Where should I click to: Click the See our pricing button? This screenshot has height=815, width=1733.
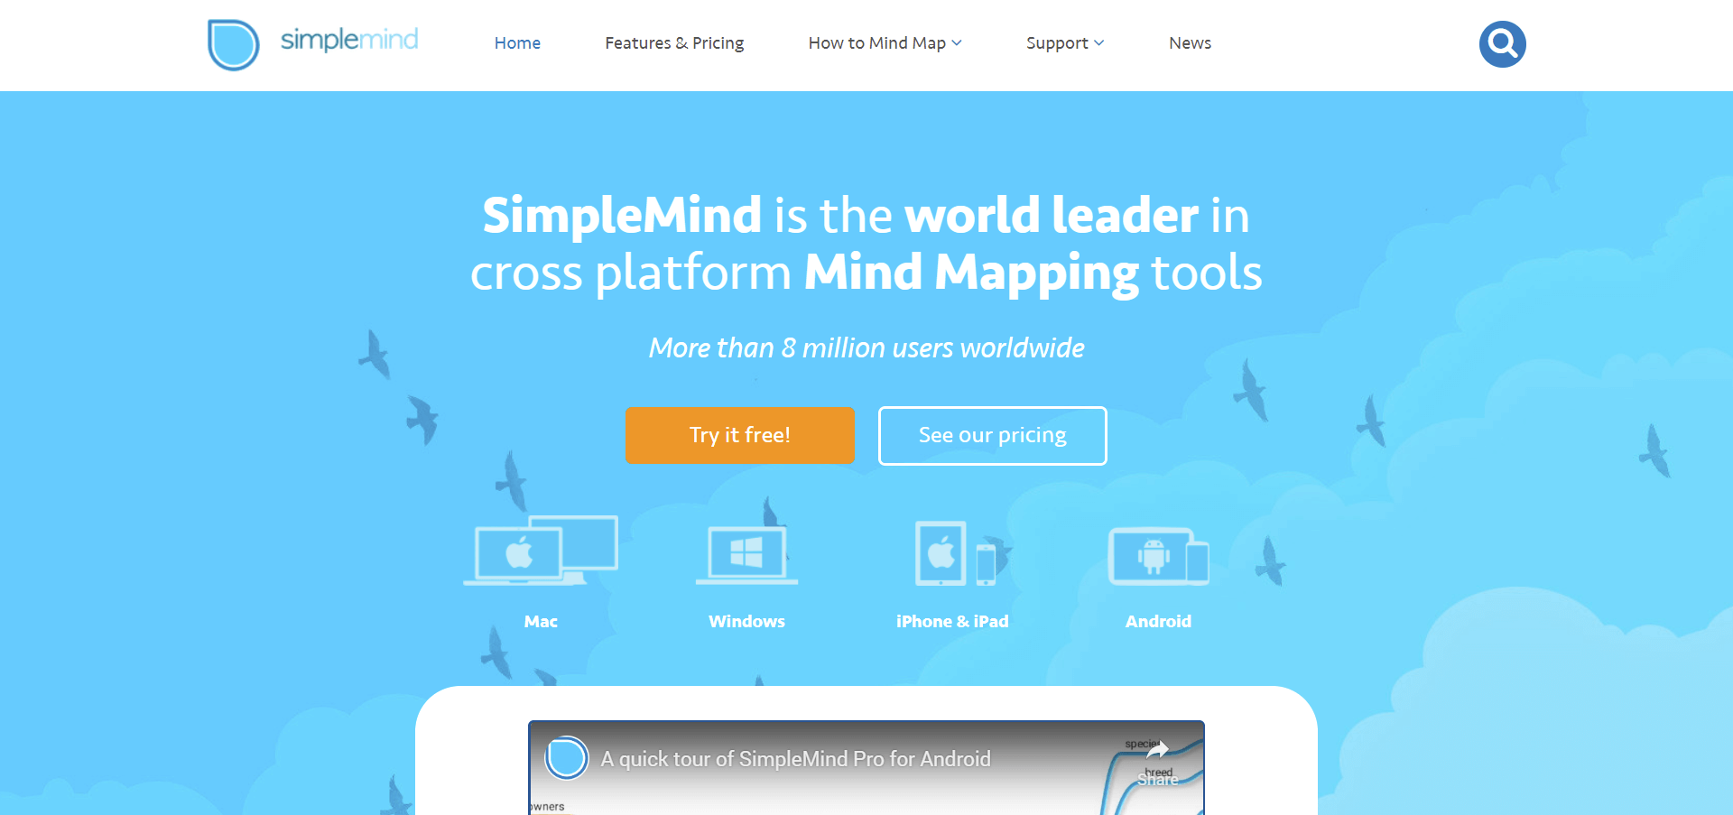tap(993, 435)
